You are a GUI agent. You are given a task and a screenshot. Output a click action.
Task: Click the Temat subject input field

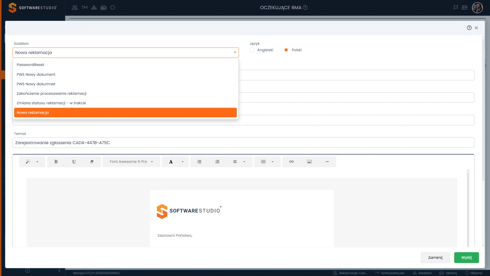click(x=243, y=143)
